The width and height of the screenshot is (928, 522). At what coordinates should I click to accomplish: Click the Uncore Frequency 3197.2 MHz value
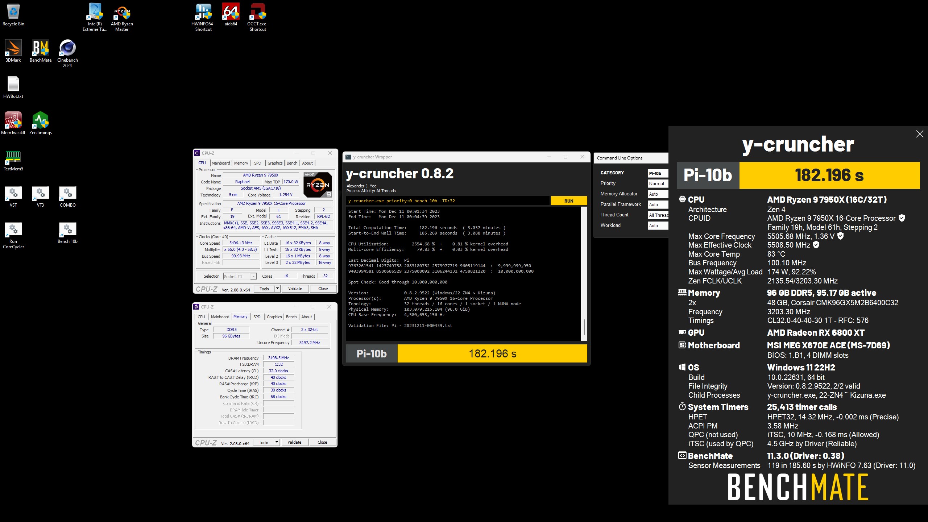[310, 343]
